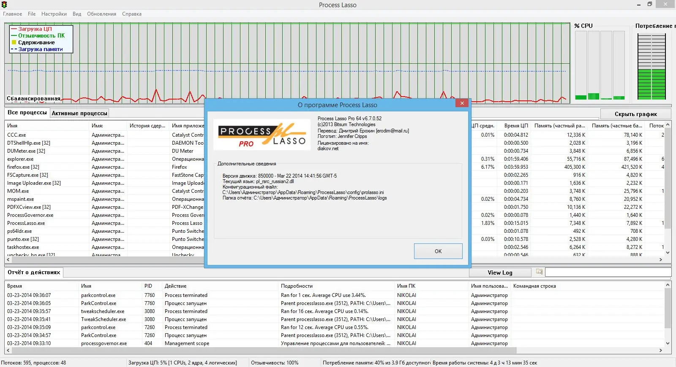The height and width of the screenshot is (367, 676).
Task: Select the punto.exe [32] process
Action: (23, 239)
